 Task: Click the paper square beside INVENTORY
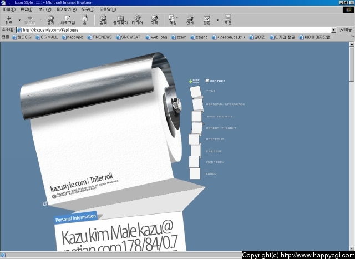(194, 162)
